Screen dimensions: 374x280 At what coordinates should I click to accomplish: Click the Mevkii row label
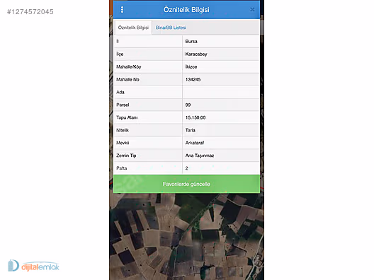pyautogui.click(x=123, y=143)
